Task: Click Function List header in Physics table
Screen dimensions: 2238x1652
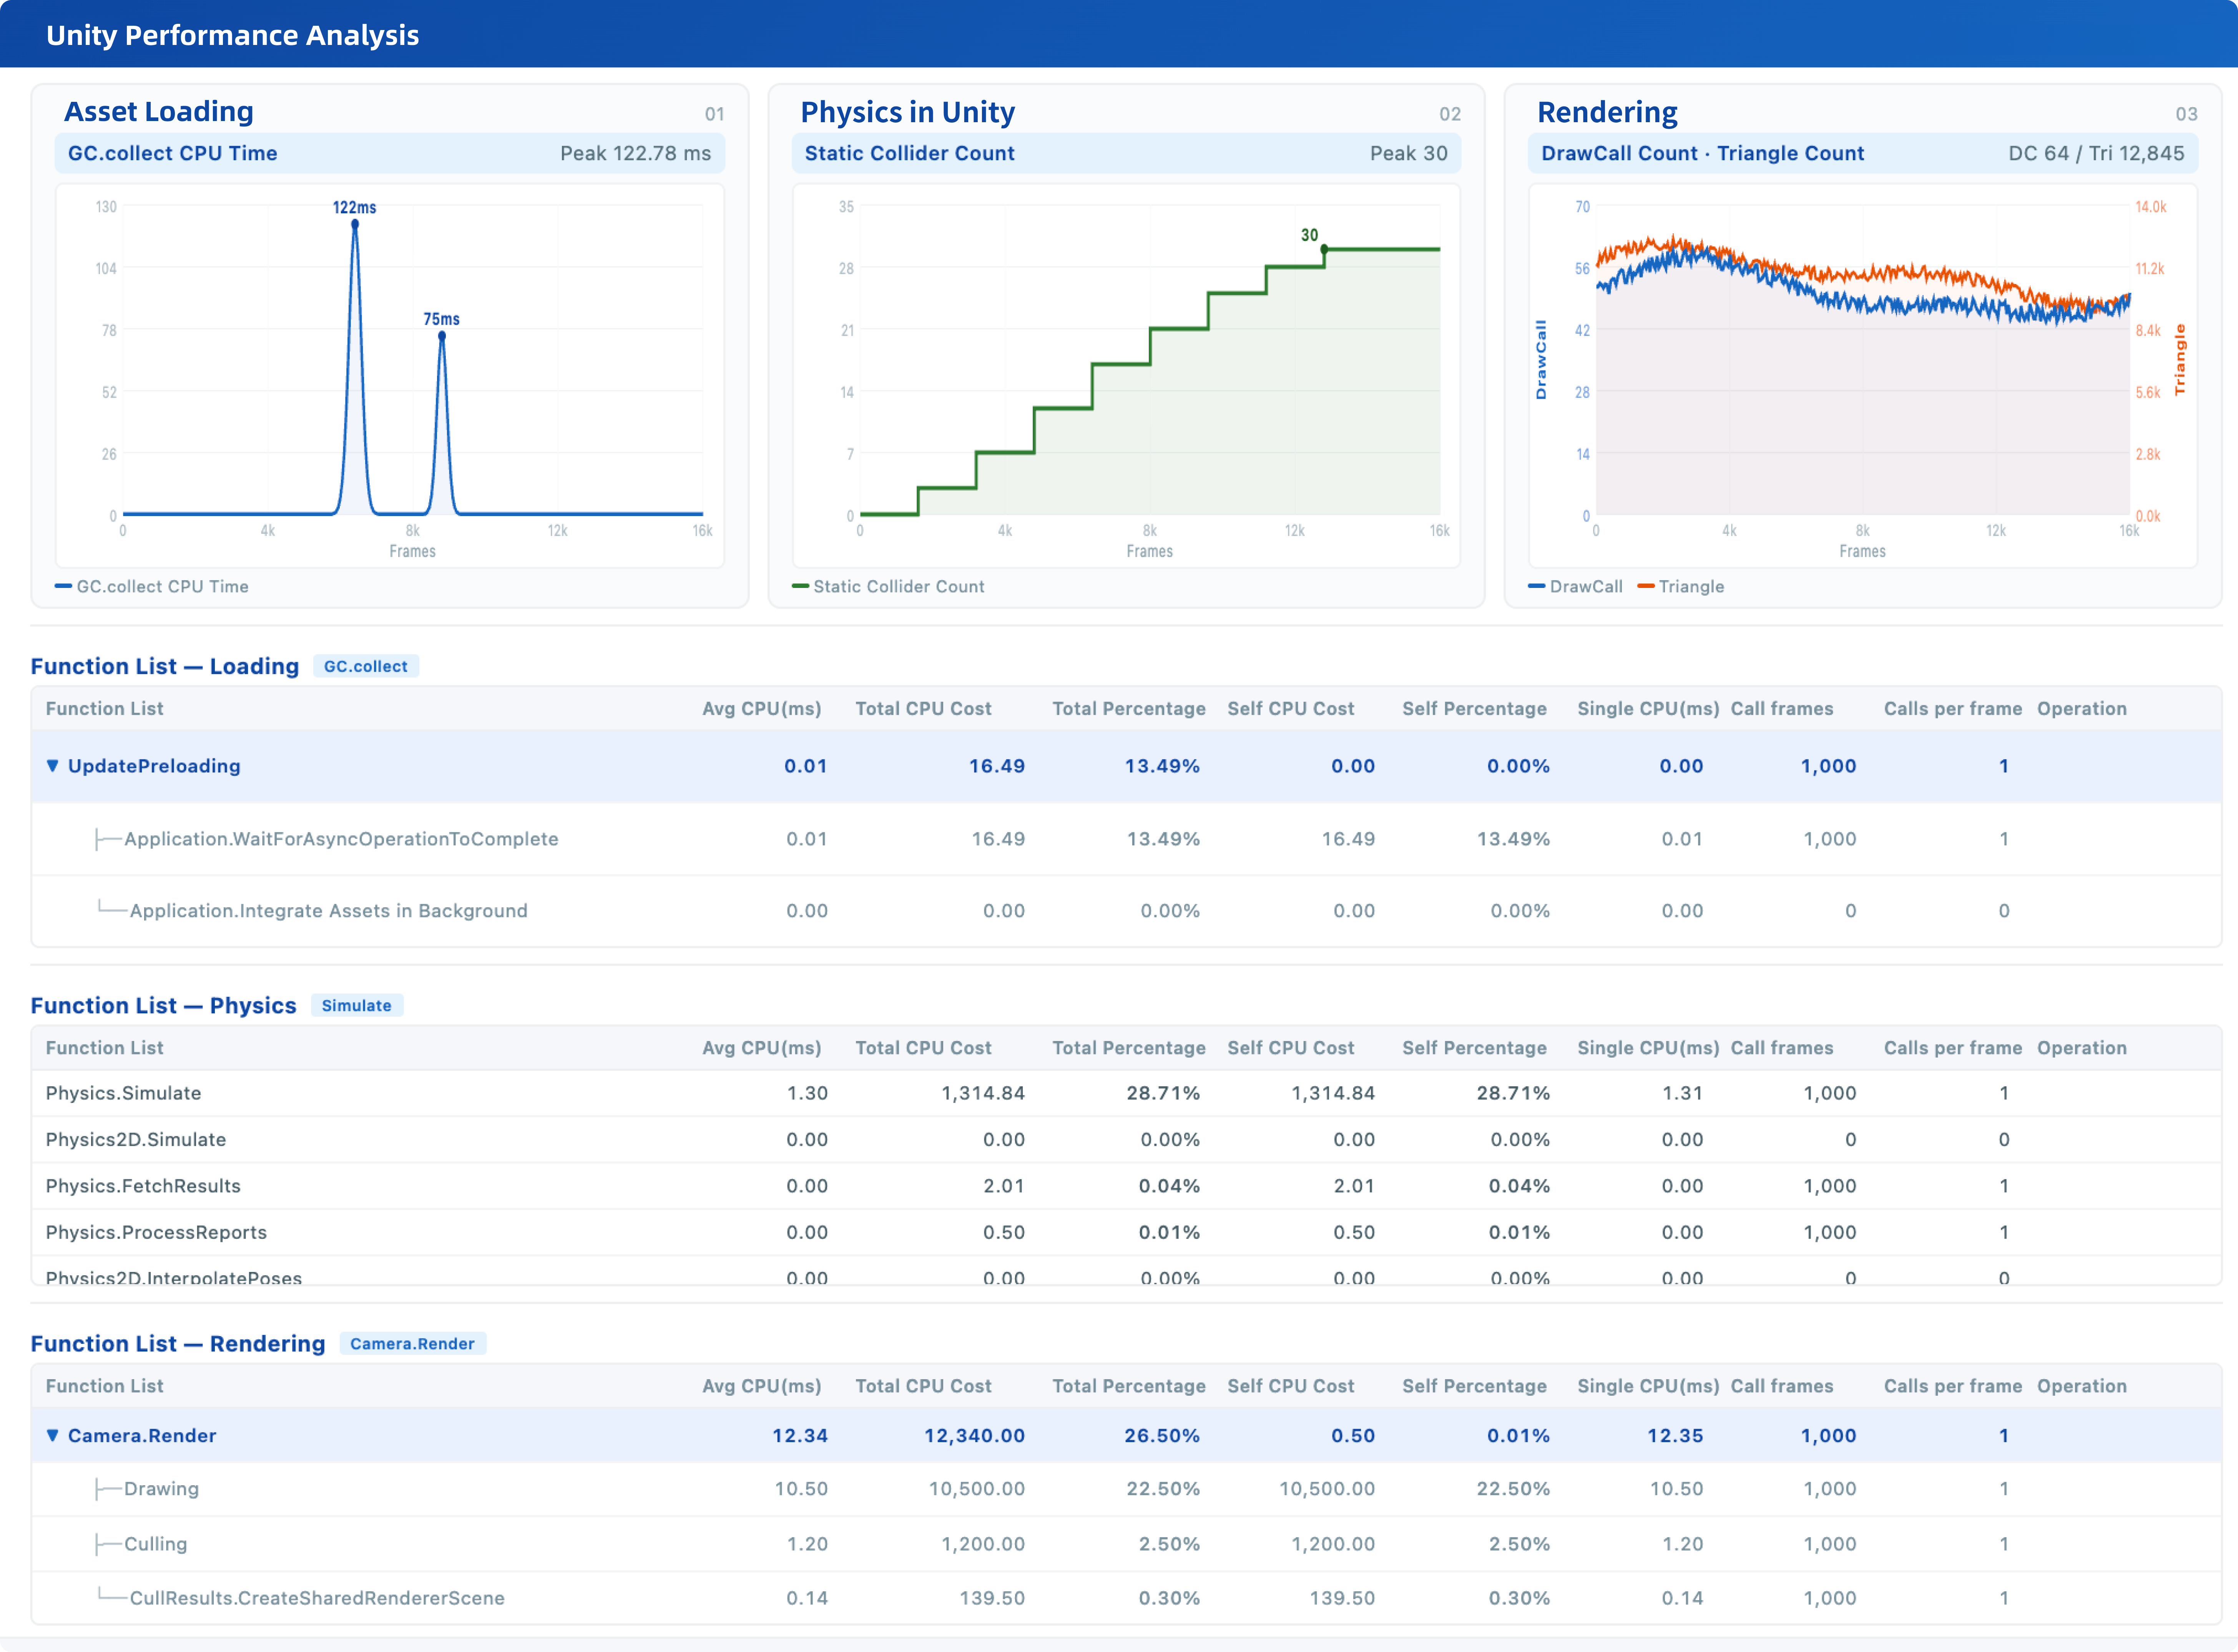Action: coord(105,1048)
